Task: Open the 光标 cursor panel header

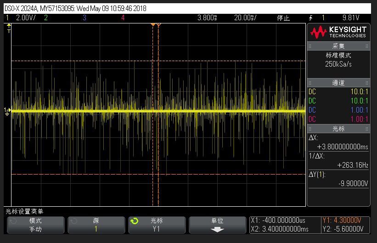Action: (338, 129)
